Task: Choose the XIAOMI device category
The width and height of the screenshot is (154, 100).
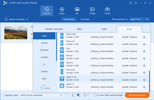Action: click(44, 72)
